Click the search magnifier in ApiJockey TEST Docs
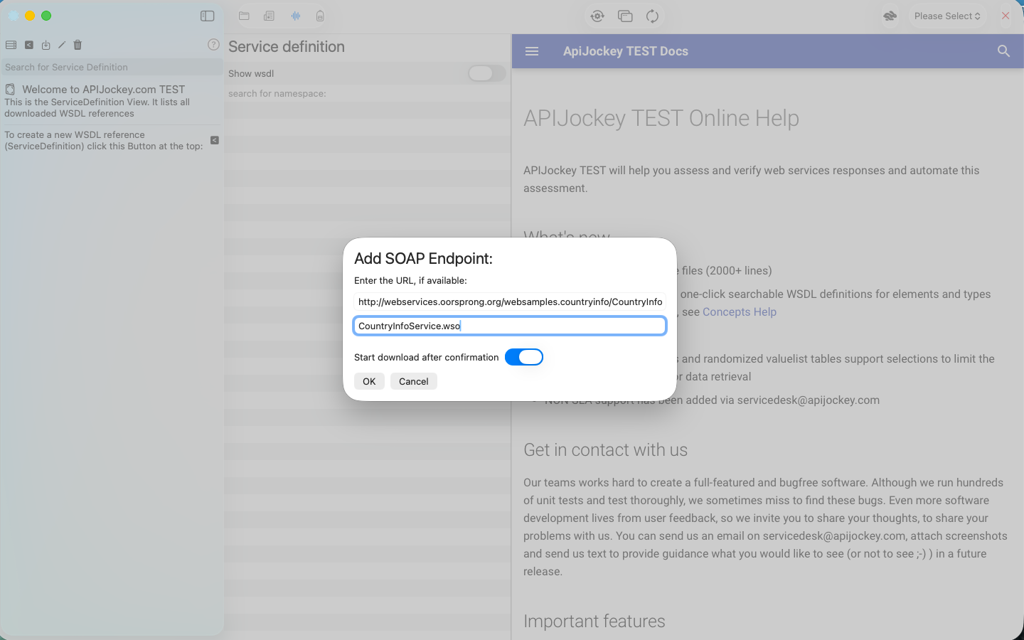 click(1003, 51)
